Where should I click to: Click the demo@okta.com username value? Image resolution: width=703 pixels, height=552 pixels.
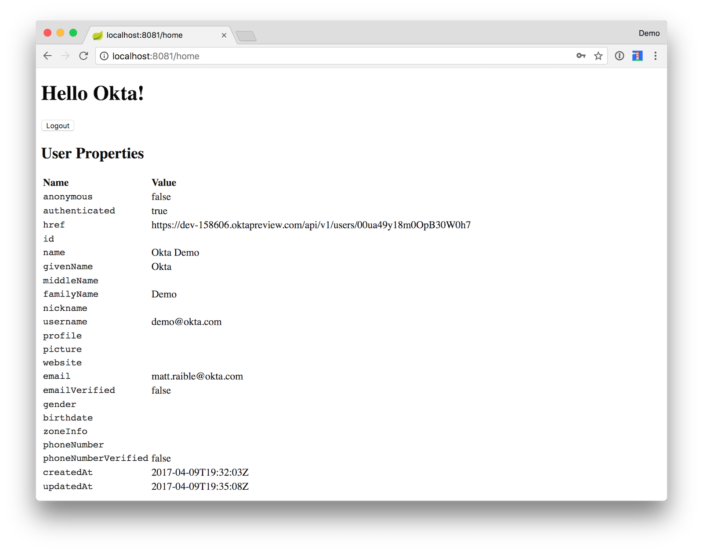coord(186,322)
